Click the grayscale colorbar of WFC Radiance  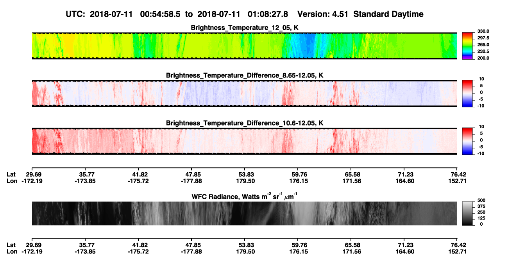pyautogui.click(x=468, y=213)
